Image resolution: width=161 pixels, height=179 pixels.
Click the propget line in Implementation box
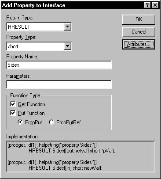pos(52,145)
